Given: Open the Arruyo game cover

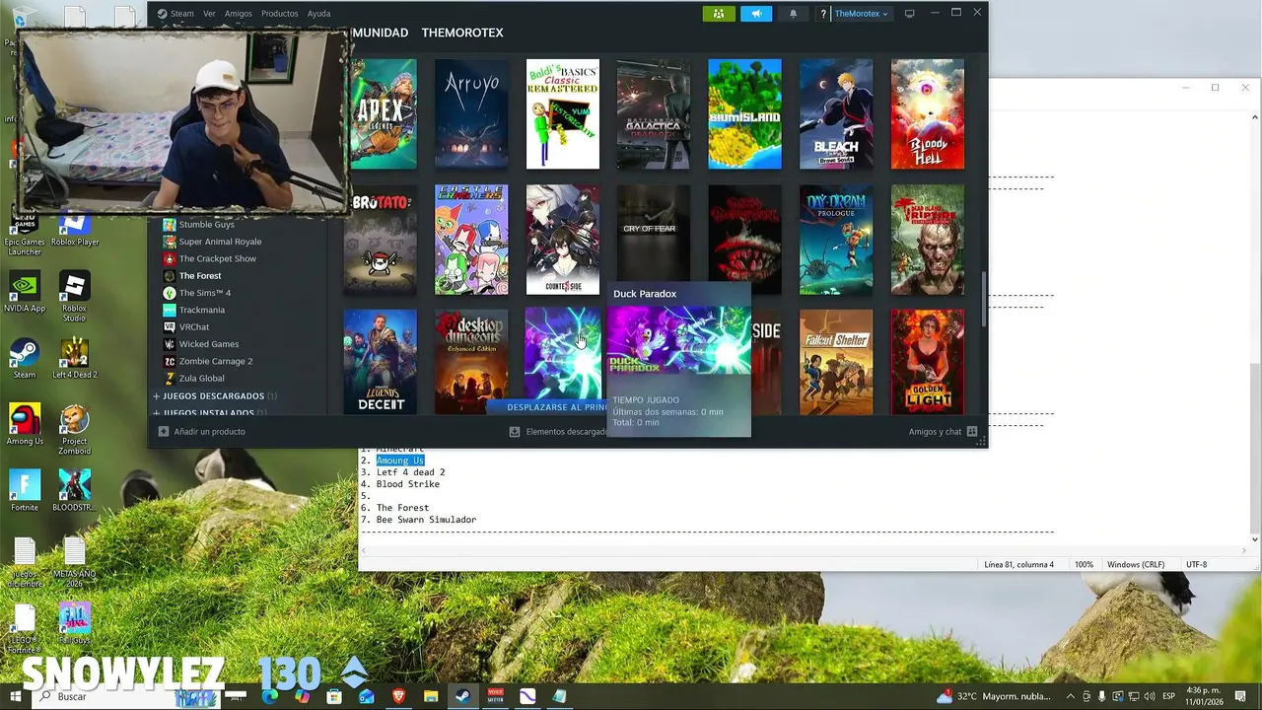Looking at the screenshot, I should click(471, 113).
